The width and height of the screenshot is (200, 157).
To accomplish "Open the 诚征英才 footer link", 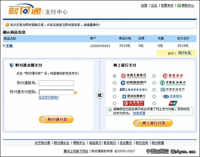I will point(95,143).
